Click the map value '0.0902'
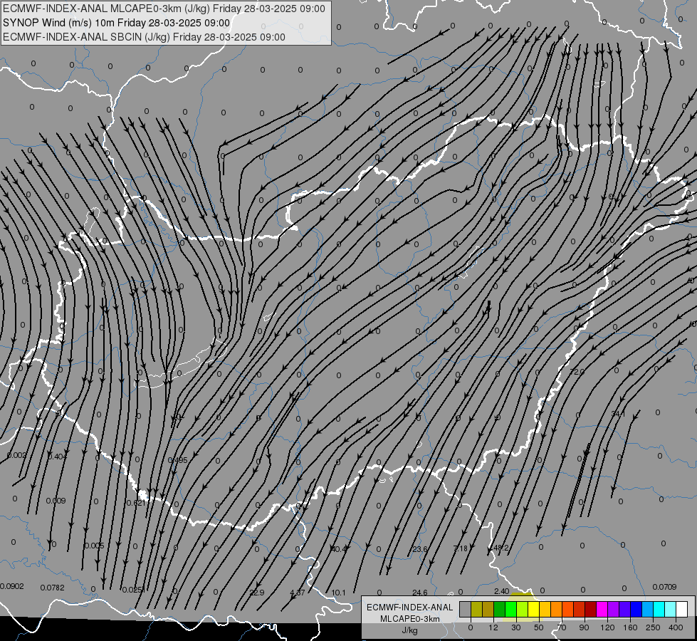This screenshot has width=697, height=641. (x=11, y=586)
